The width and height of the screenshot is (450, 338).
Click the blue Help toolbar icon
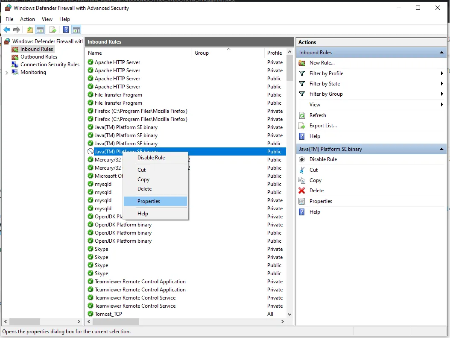pos(66,29)
